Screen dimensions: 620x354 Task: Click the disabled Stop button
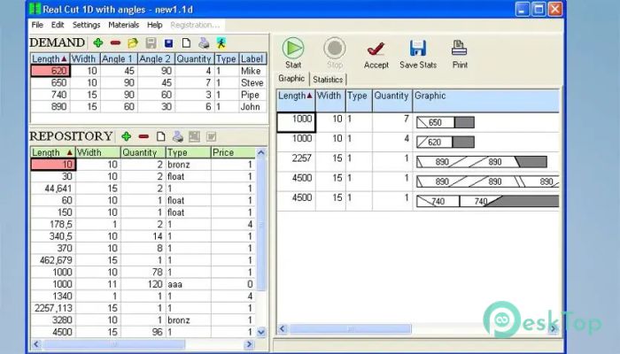(x=335, y=53)
